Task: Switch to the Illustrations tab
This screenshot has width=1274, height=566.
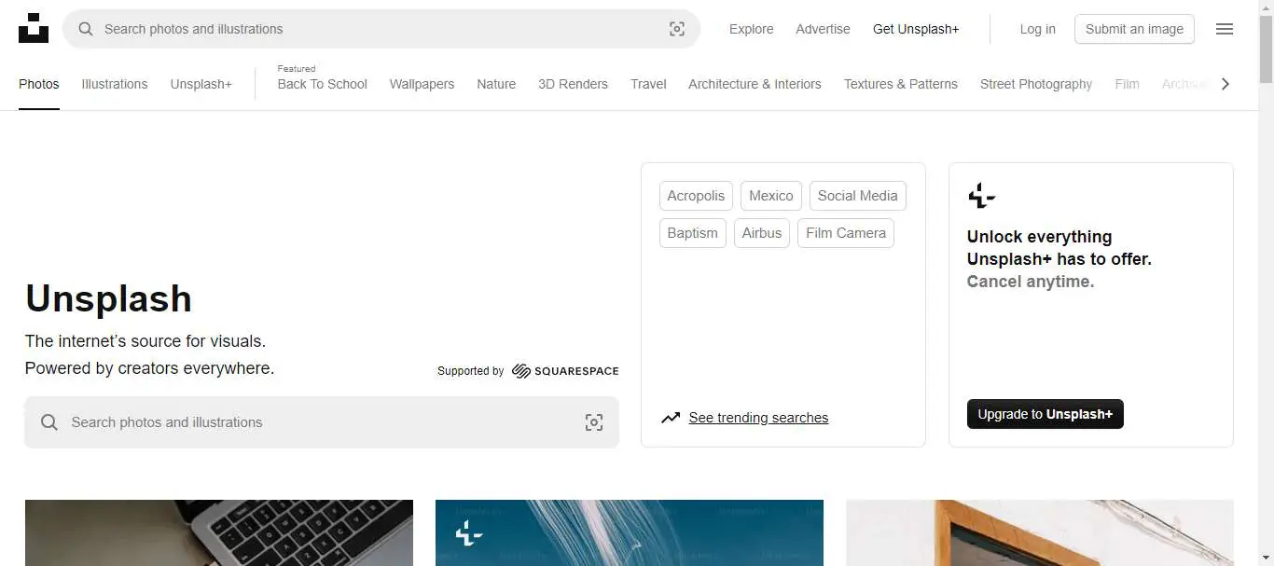Action: coord(115,84)
